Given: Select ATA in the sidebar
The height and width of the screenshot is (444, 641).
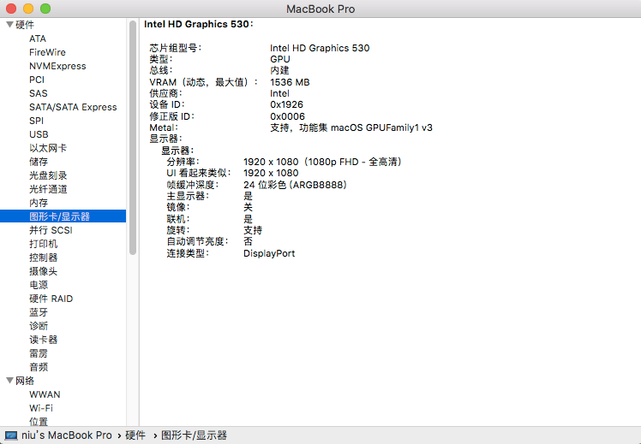Looking at the screenshot, I should (38, 38).
